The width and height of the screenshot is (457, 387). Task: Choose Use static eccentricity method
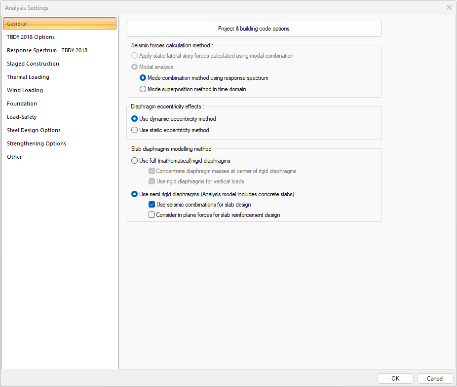pyautogui.click(x=135, y=130)
